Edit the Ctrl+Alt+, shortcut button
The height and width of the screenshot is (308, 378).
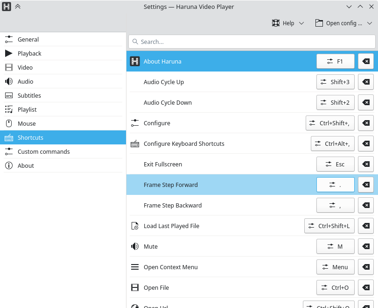coord(333,143)
